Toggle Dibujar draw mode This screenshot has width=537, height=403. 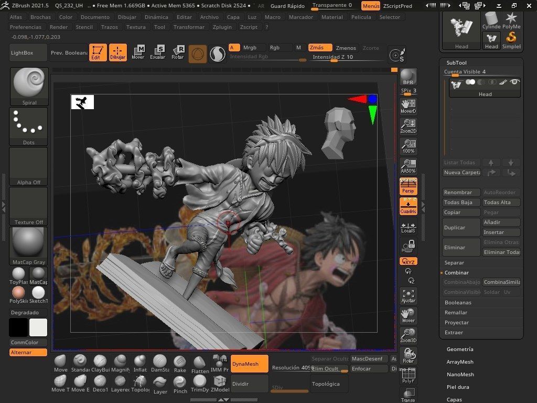[118, 53]
